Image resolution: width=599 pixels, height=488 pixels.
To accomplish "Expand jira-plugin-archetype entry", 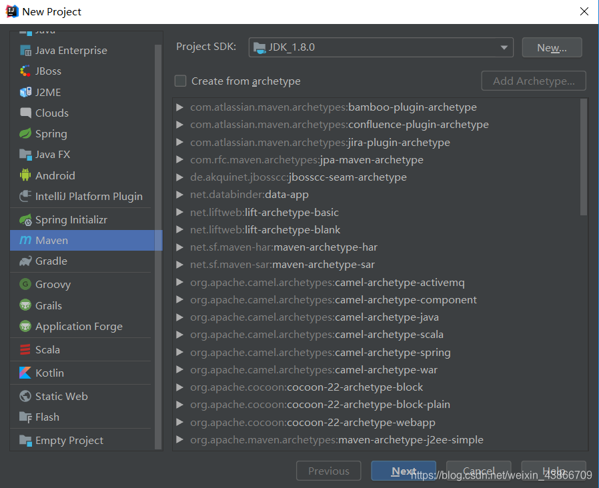I will click(x=179, y=142).
